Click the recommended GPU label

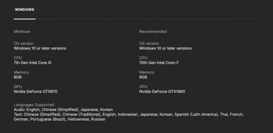[x=143, y=87]
